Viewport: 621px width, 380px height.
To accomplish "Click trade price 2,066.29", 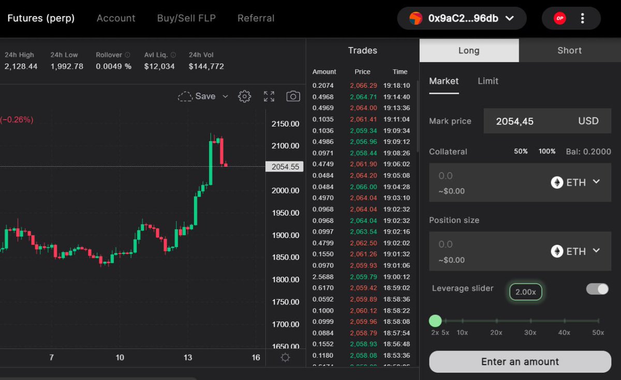I will tap(363, 86).
